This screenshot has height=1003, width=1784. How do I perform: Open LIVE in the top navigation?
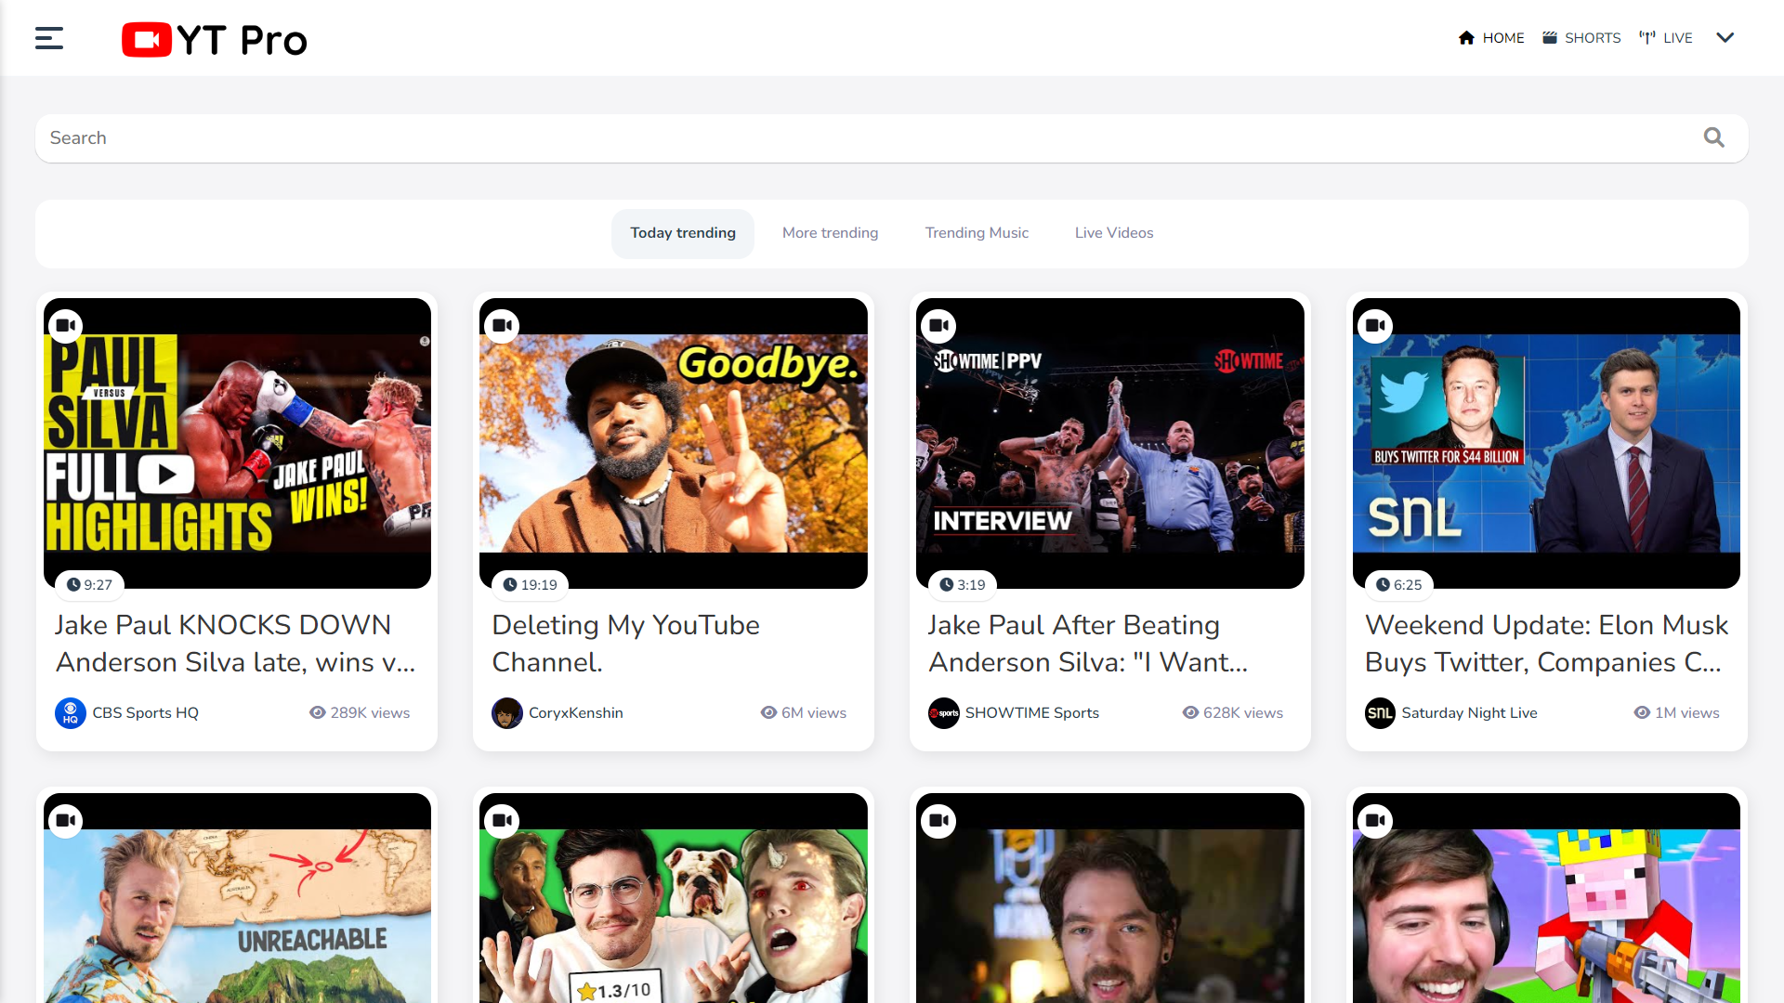click(x=1666, y=38)
